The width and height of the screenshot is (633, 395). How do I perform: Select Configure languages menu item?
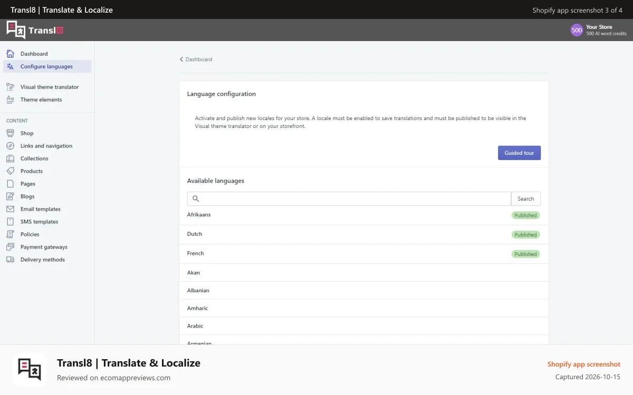(x=47, y=66)
